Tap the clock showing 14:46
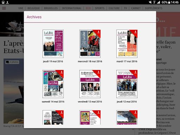This screenshot has width=180, height=135. [x=175, y=2]
